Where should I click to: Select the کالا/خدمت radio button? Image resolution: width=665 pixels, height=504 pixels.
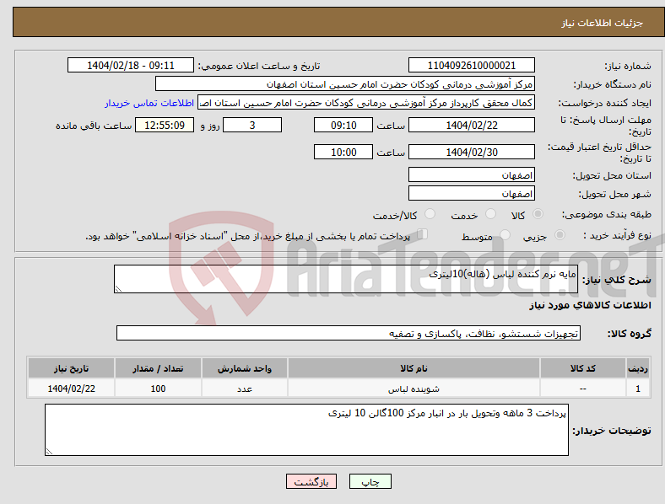click(x=430, y=214)
